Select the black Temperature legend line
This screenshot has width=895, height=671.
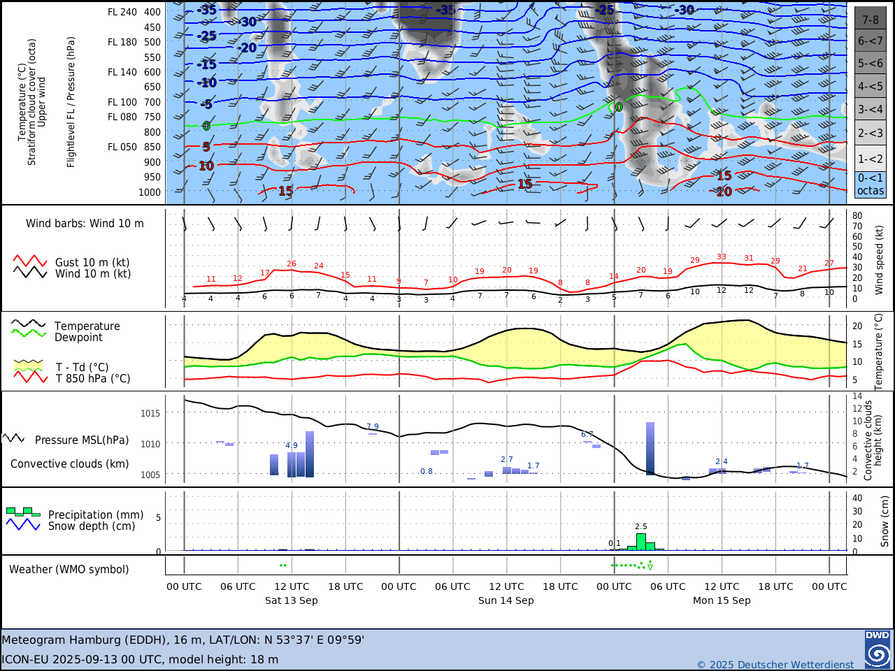[29, 324]
